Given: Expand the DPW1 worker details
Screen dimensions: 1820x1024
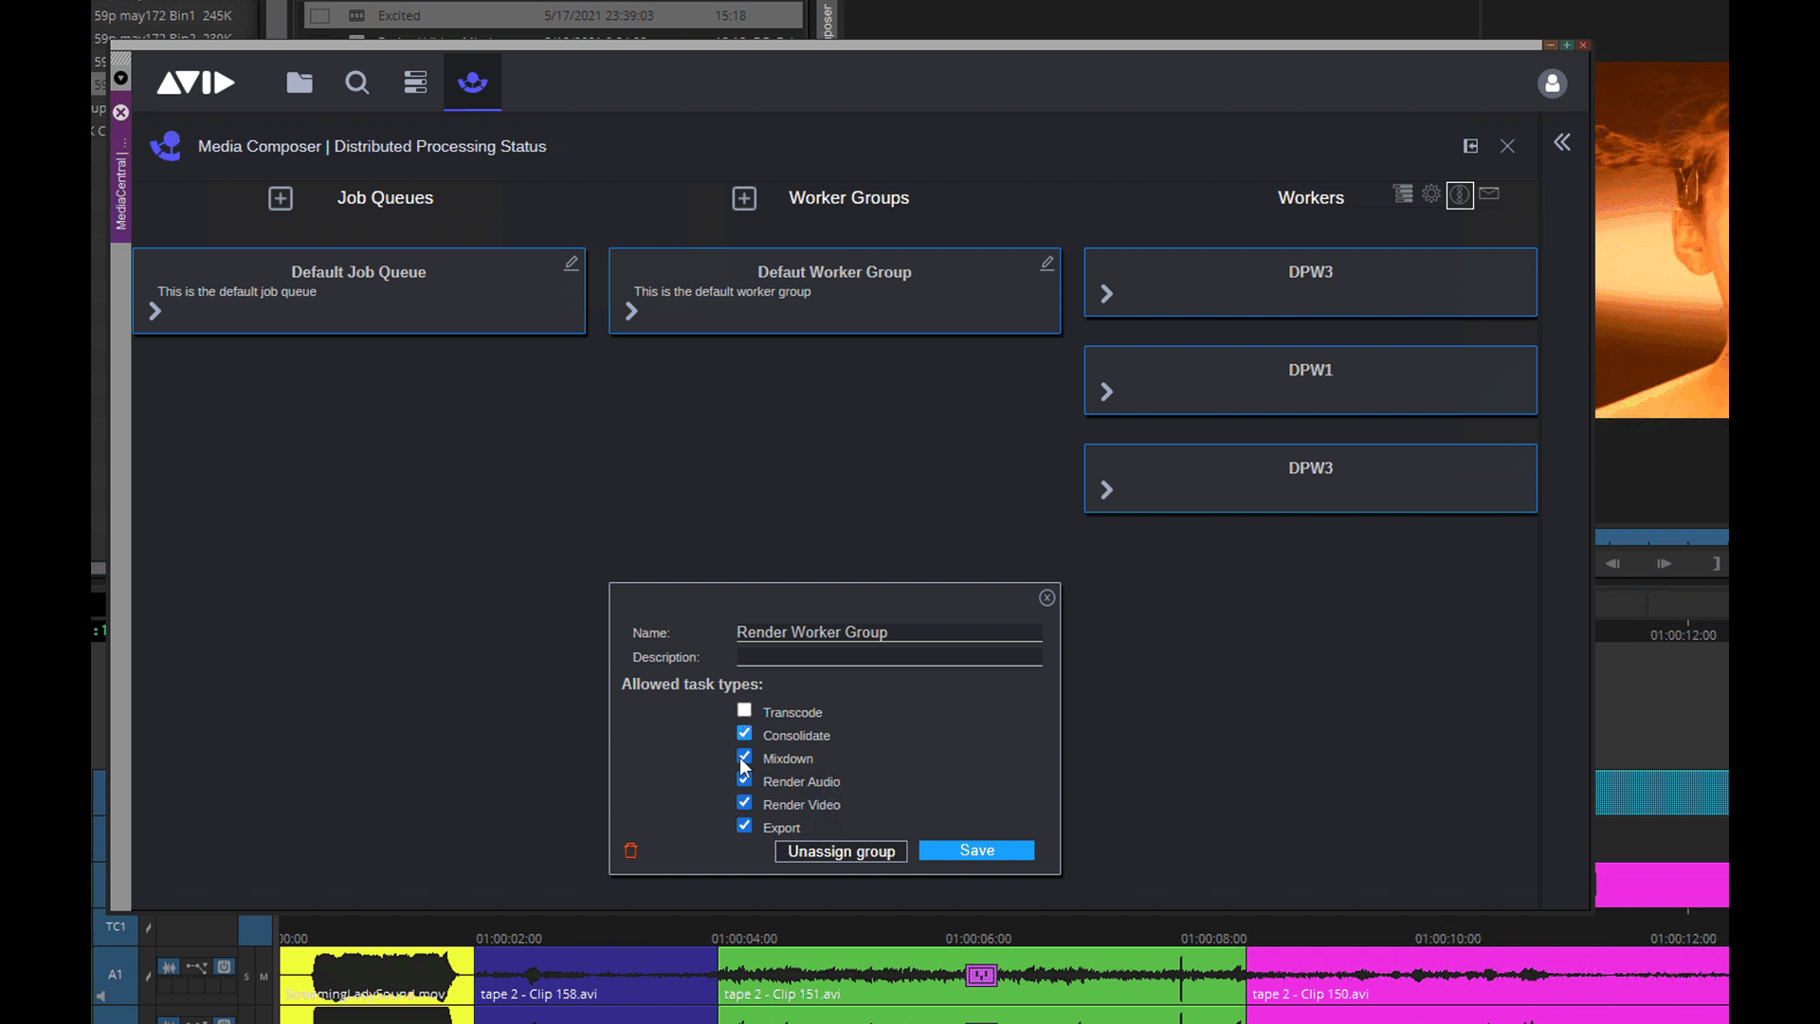Looking at the screenshot, I should [1107, 393].
